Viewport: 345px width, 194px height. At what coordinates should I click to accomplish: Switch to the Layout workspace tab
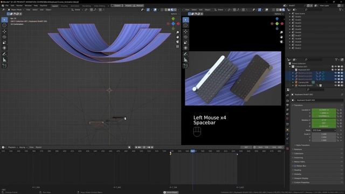(55, 6)
